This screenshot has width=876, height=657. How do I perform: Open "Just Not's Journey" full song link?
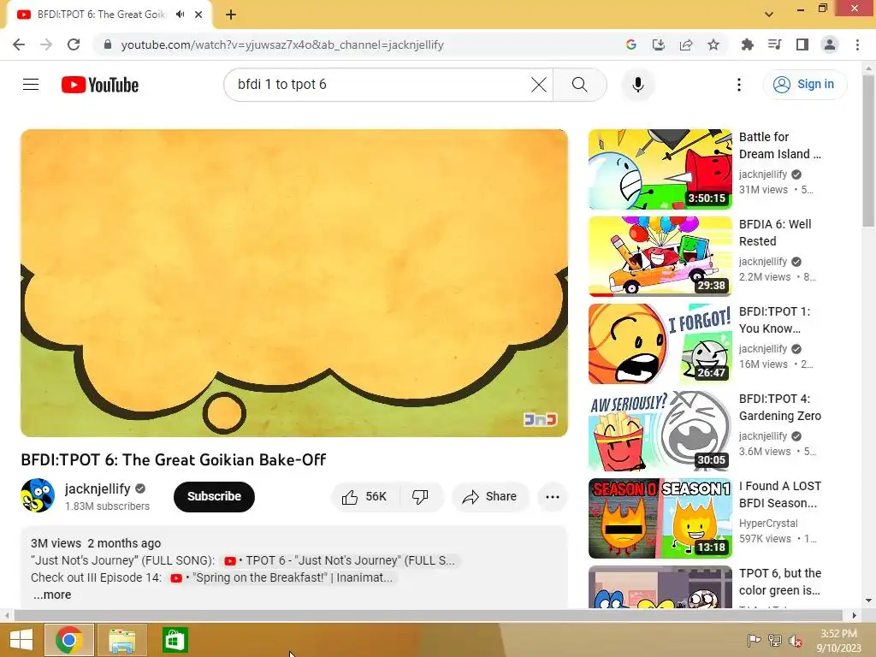coord(340,560)
